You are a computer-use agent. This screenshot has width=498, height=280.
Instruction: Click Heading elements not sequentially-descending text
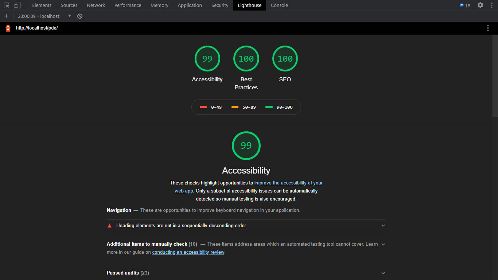(181, 226)
